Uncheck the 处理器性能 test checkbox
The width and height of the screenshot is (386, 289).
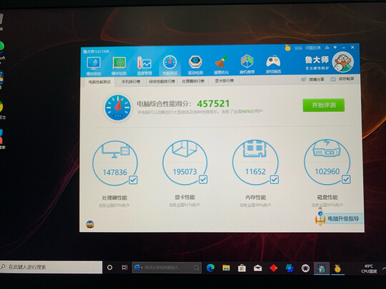[133, 180]
